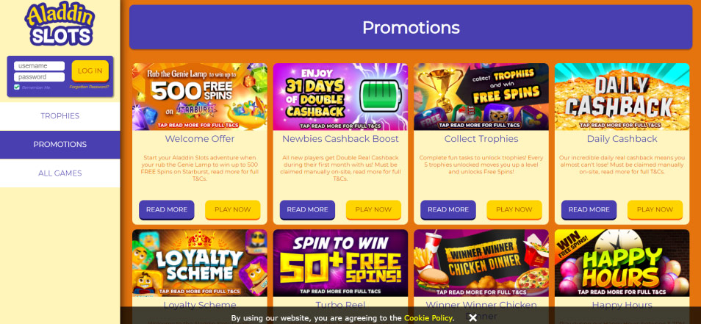Open the Cookie Policy link

click(x=428, y=318)
